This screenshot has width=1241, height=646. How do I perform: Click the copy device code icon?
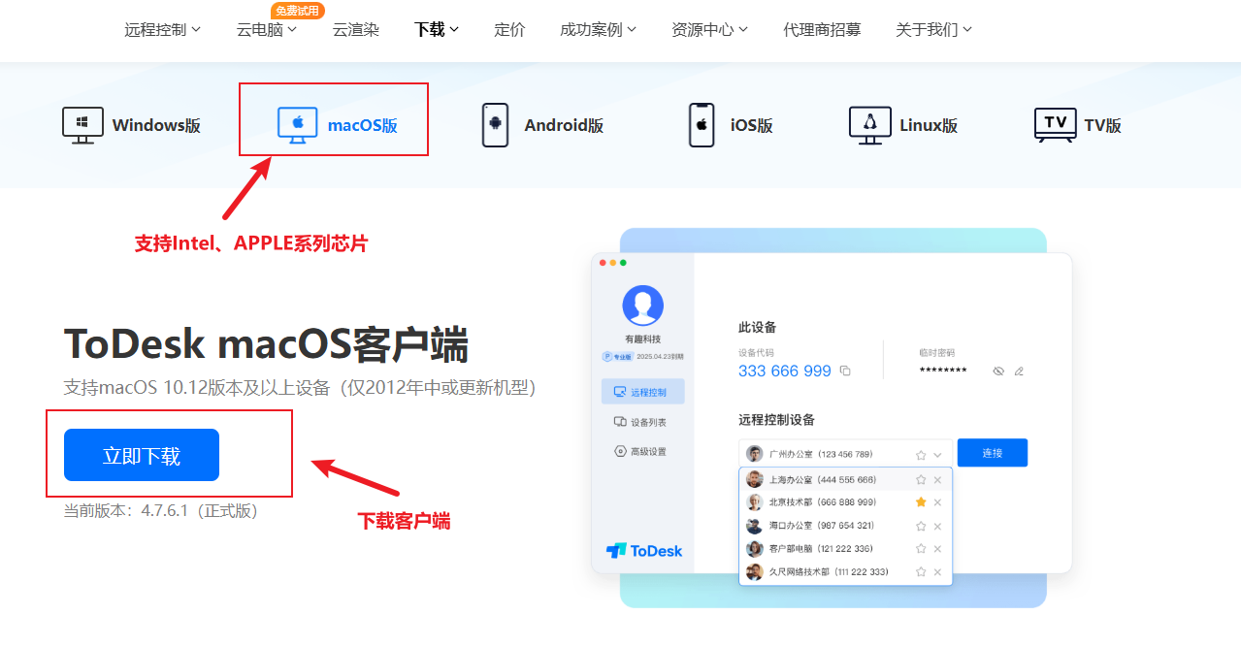(x=845, y=371)
